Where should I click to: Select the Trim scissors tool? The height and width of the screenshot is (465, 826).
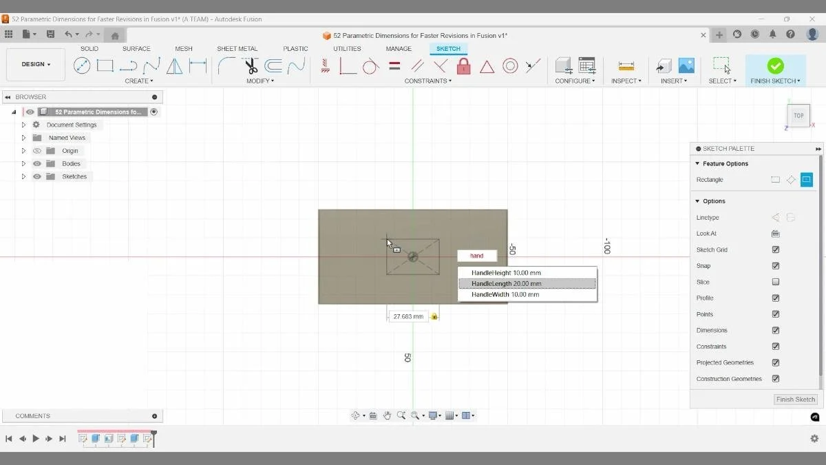click(x=250, y=65)
